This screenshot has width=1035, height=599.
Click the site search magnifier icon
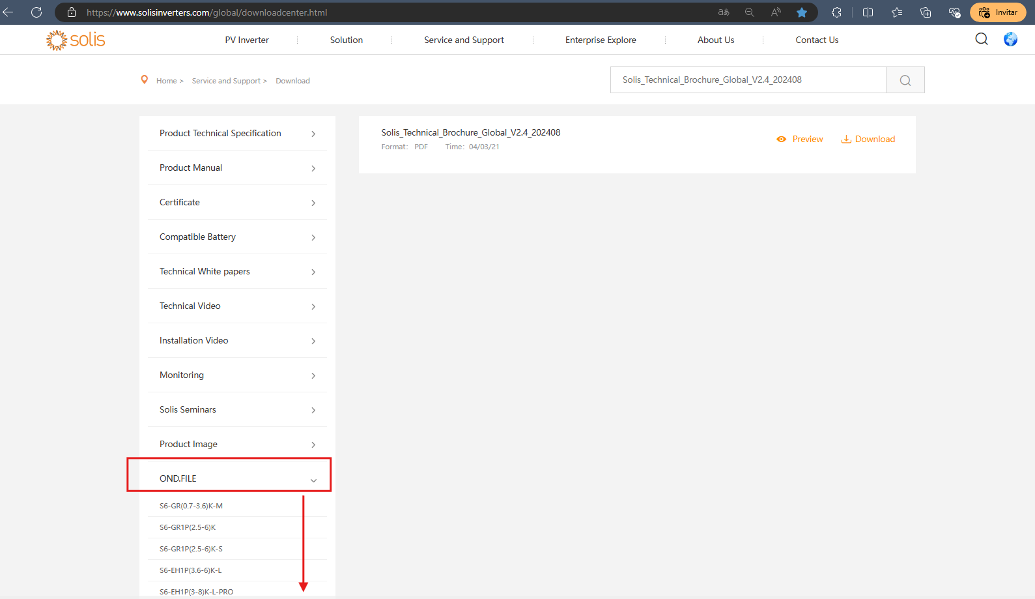pos(982,39)
